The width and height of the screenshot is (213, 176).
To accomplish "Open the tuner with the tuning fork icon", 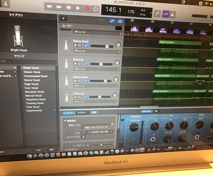I will tap(157, 13).
